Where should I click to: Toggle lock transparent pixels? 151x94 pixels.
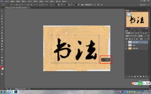click(130, 39)
